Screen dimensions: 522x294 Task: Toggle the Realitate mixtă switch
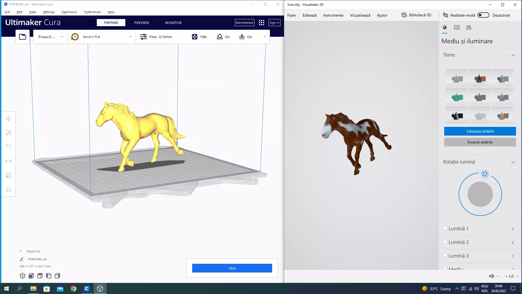point(483,15)
